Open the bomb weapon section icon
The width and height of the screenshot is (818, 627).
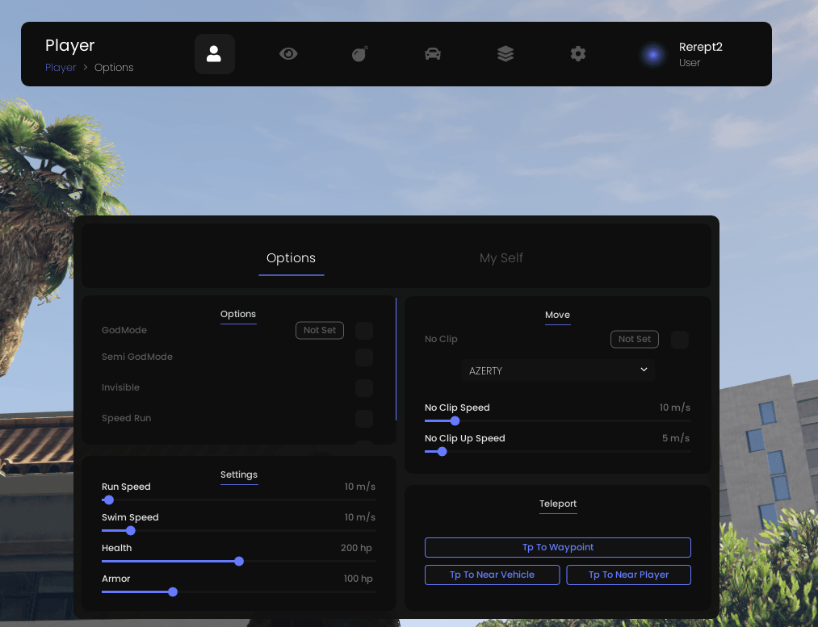[x=360, y=54]
